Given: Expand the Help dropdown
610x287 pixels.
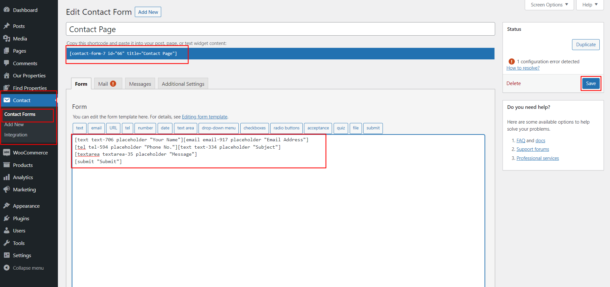Looking at the screenshot, I should click(x=590, y=5).
